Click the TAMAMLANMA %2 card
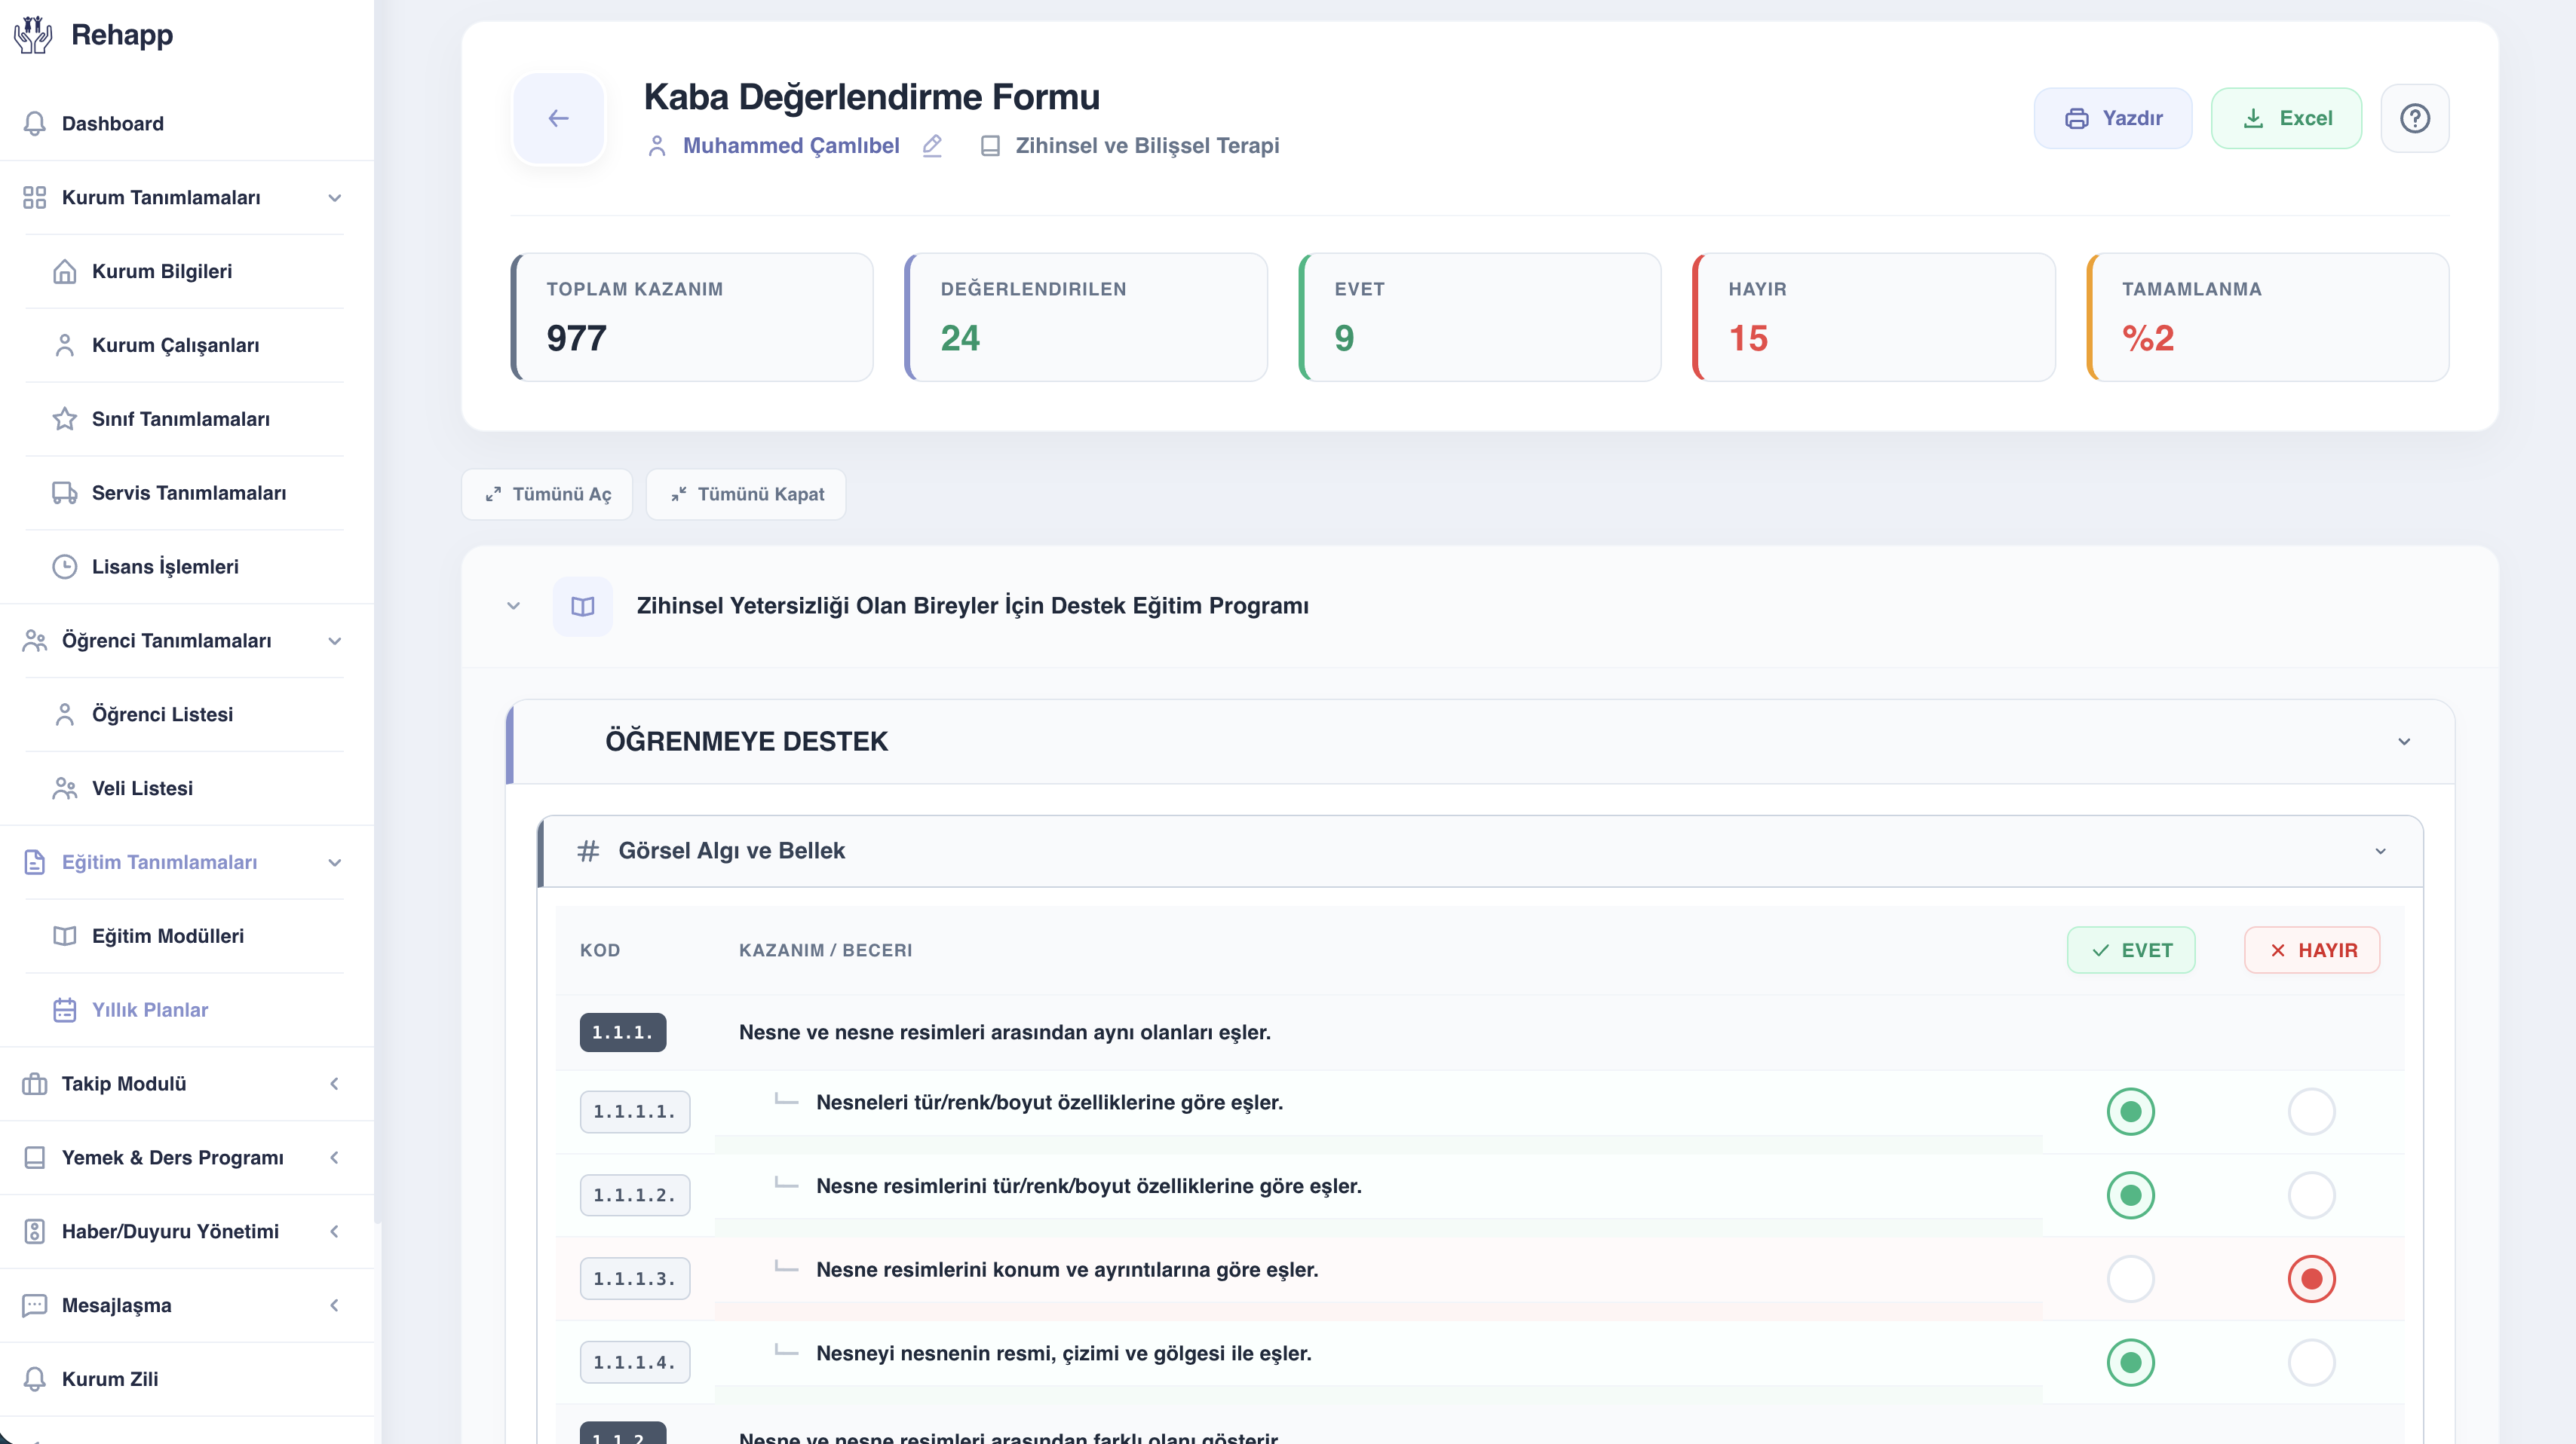This screenshot has width=2576, height=1444. tap(2268, 317)
